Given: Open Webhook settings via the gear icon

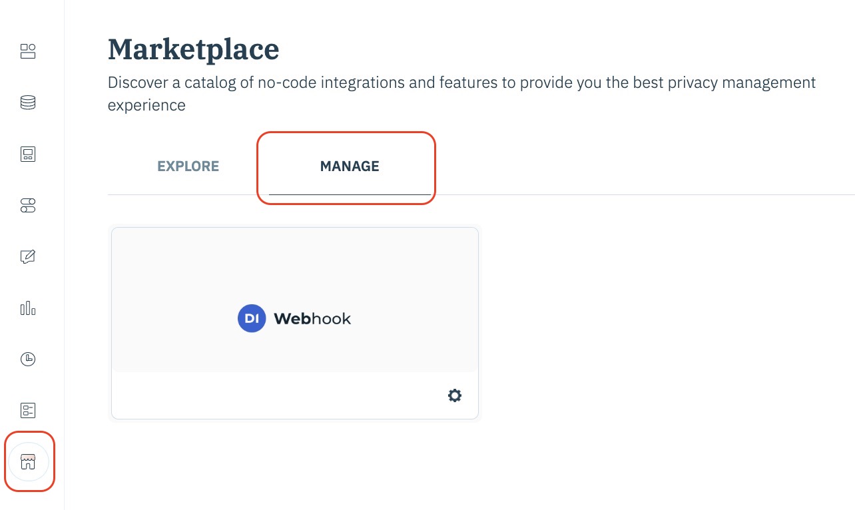Looking at the screenshot, I should click(x=455, y=395).
